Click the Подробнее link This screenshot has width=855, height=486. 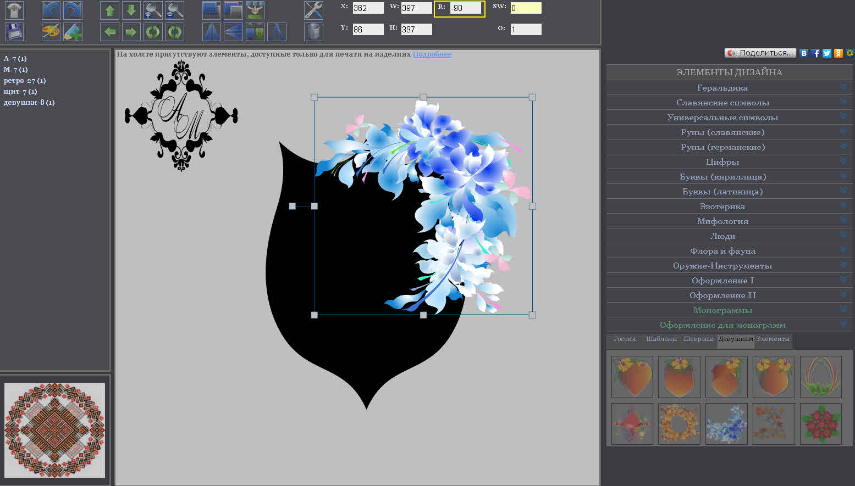tap(432, 54)
